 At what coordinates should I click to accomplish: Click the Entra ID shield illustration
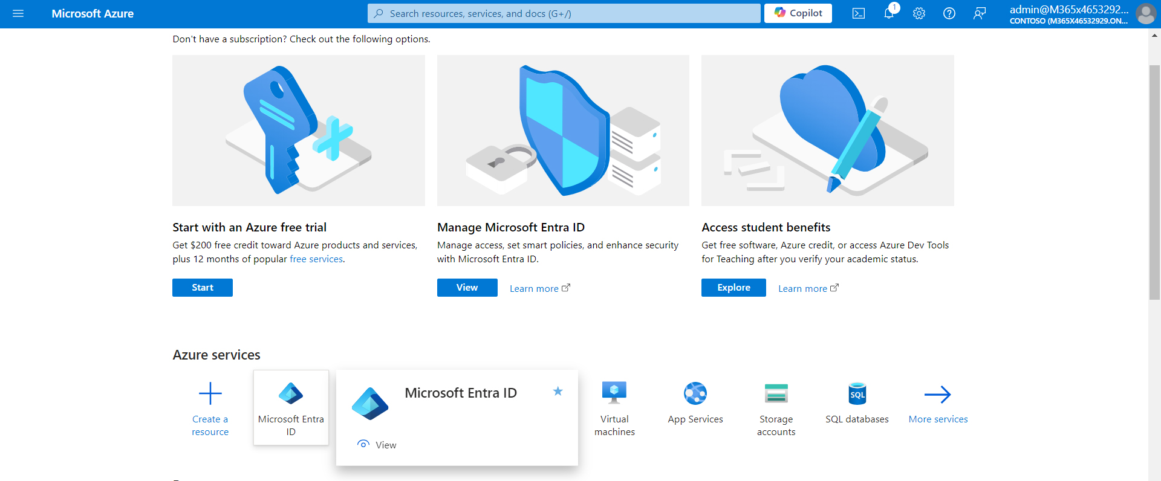click(563, 131)
